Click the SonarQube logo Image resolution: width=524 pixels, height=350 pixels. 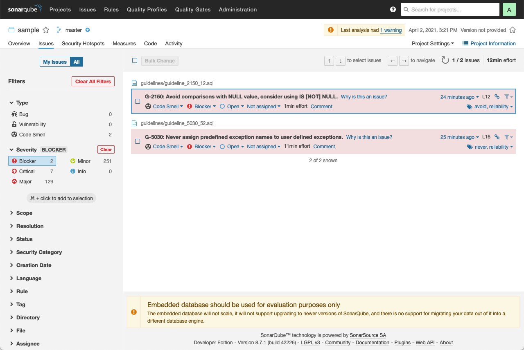point(24,9)
